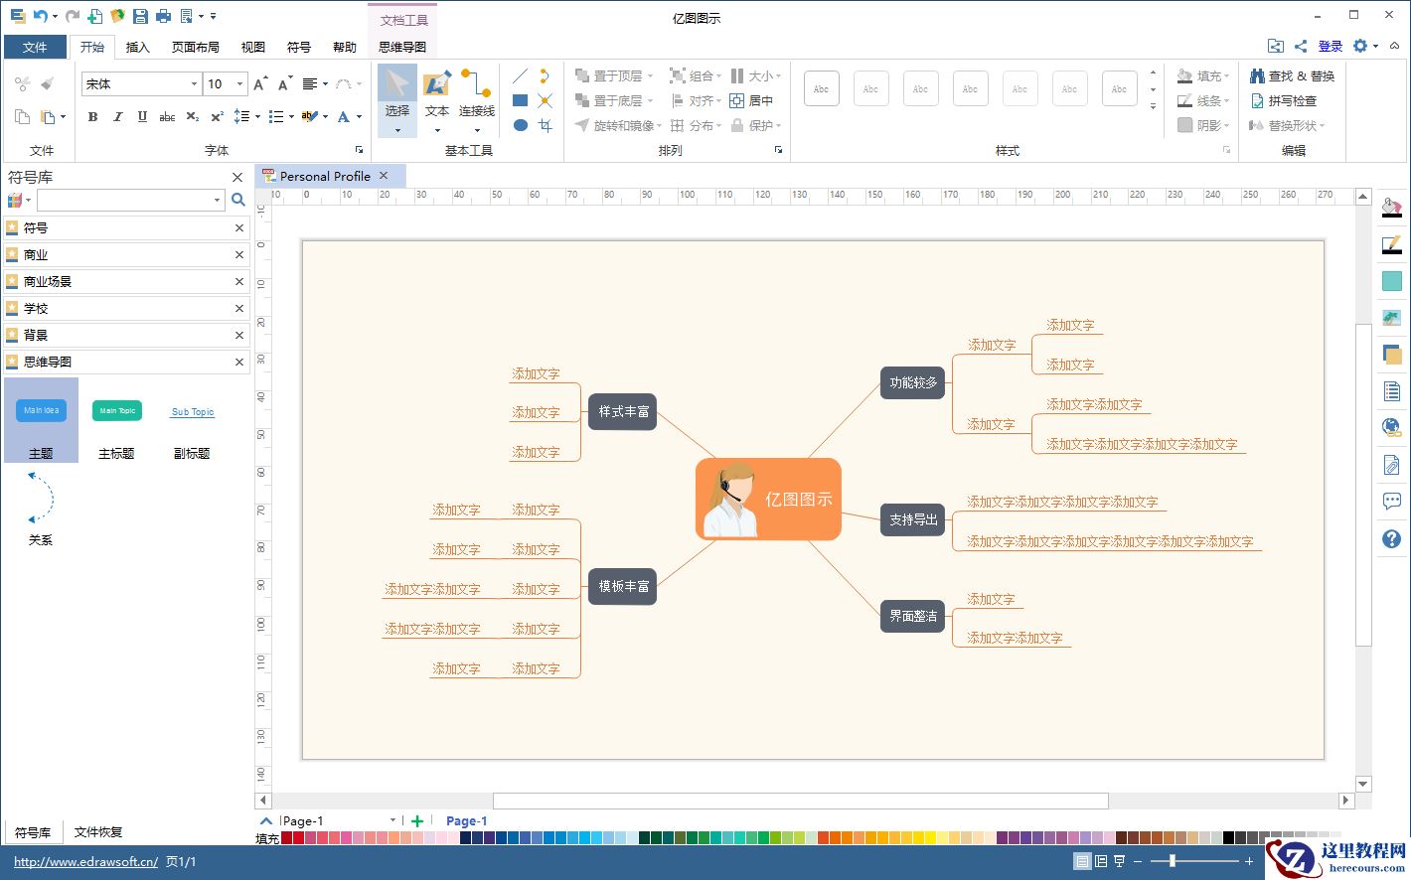Switch to the Page Layout tab
This screenshot has height=880, width=1411.
click(x=195, y=47)
